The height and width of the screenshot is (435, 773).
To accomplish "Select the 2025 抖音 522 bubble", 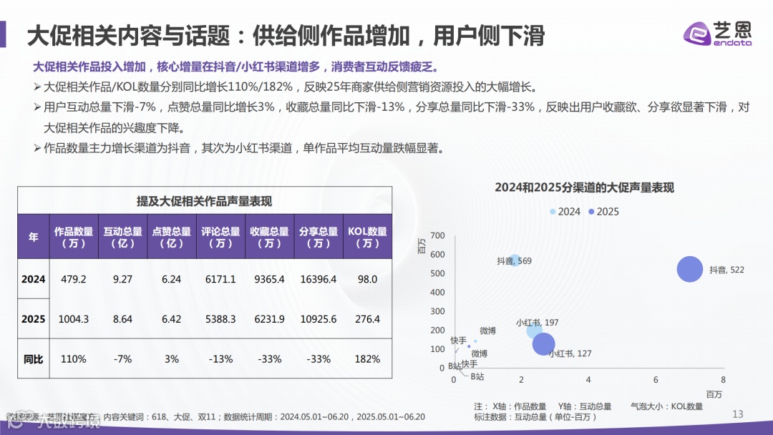I will [690, 269].
